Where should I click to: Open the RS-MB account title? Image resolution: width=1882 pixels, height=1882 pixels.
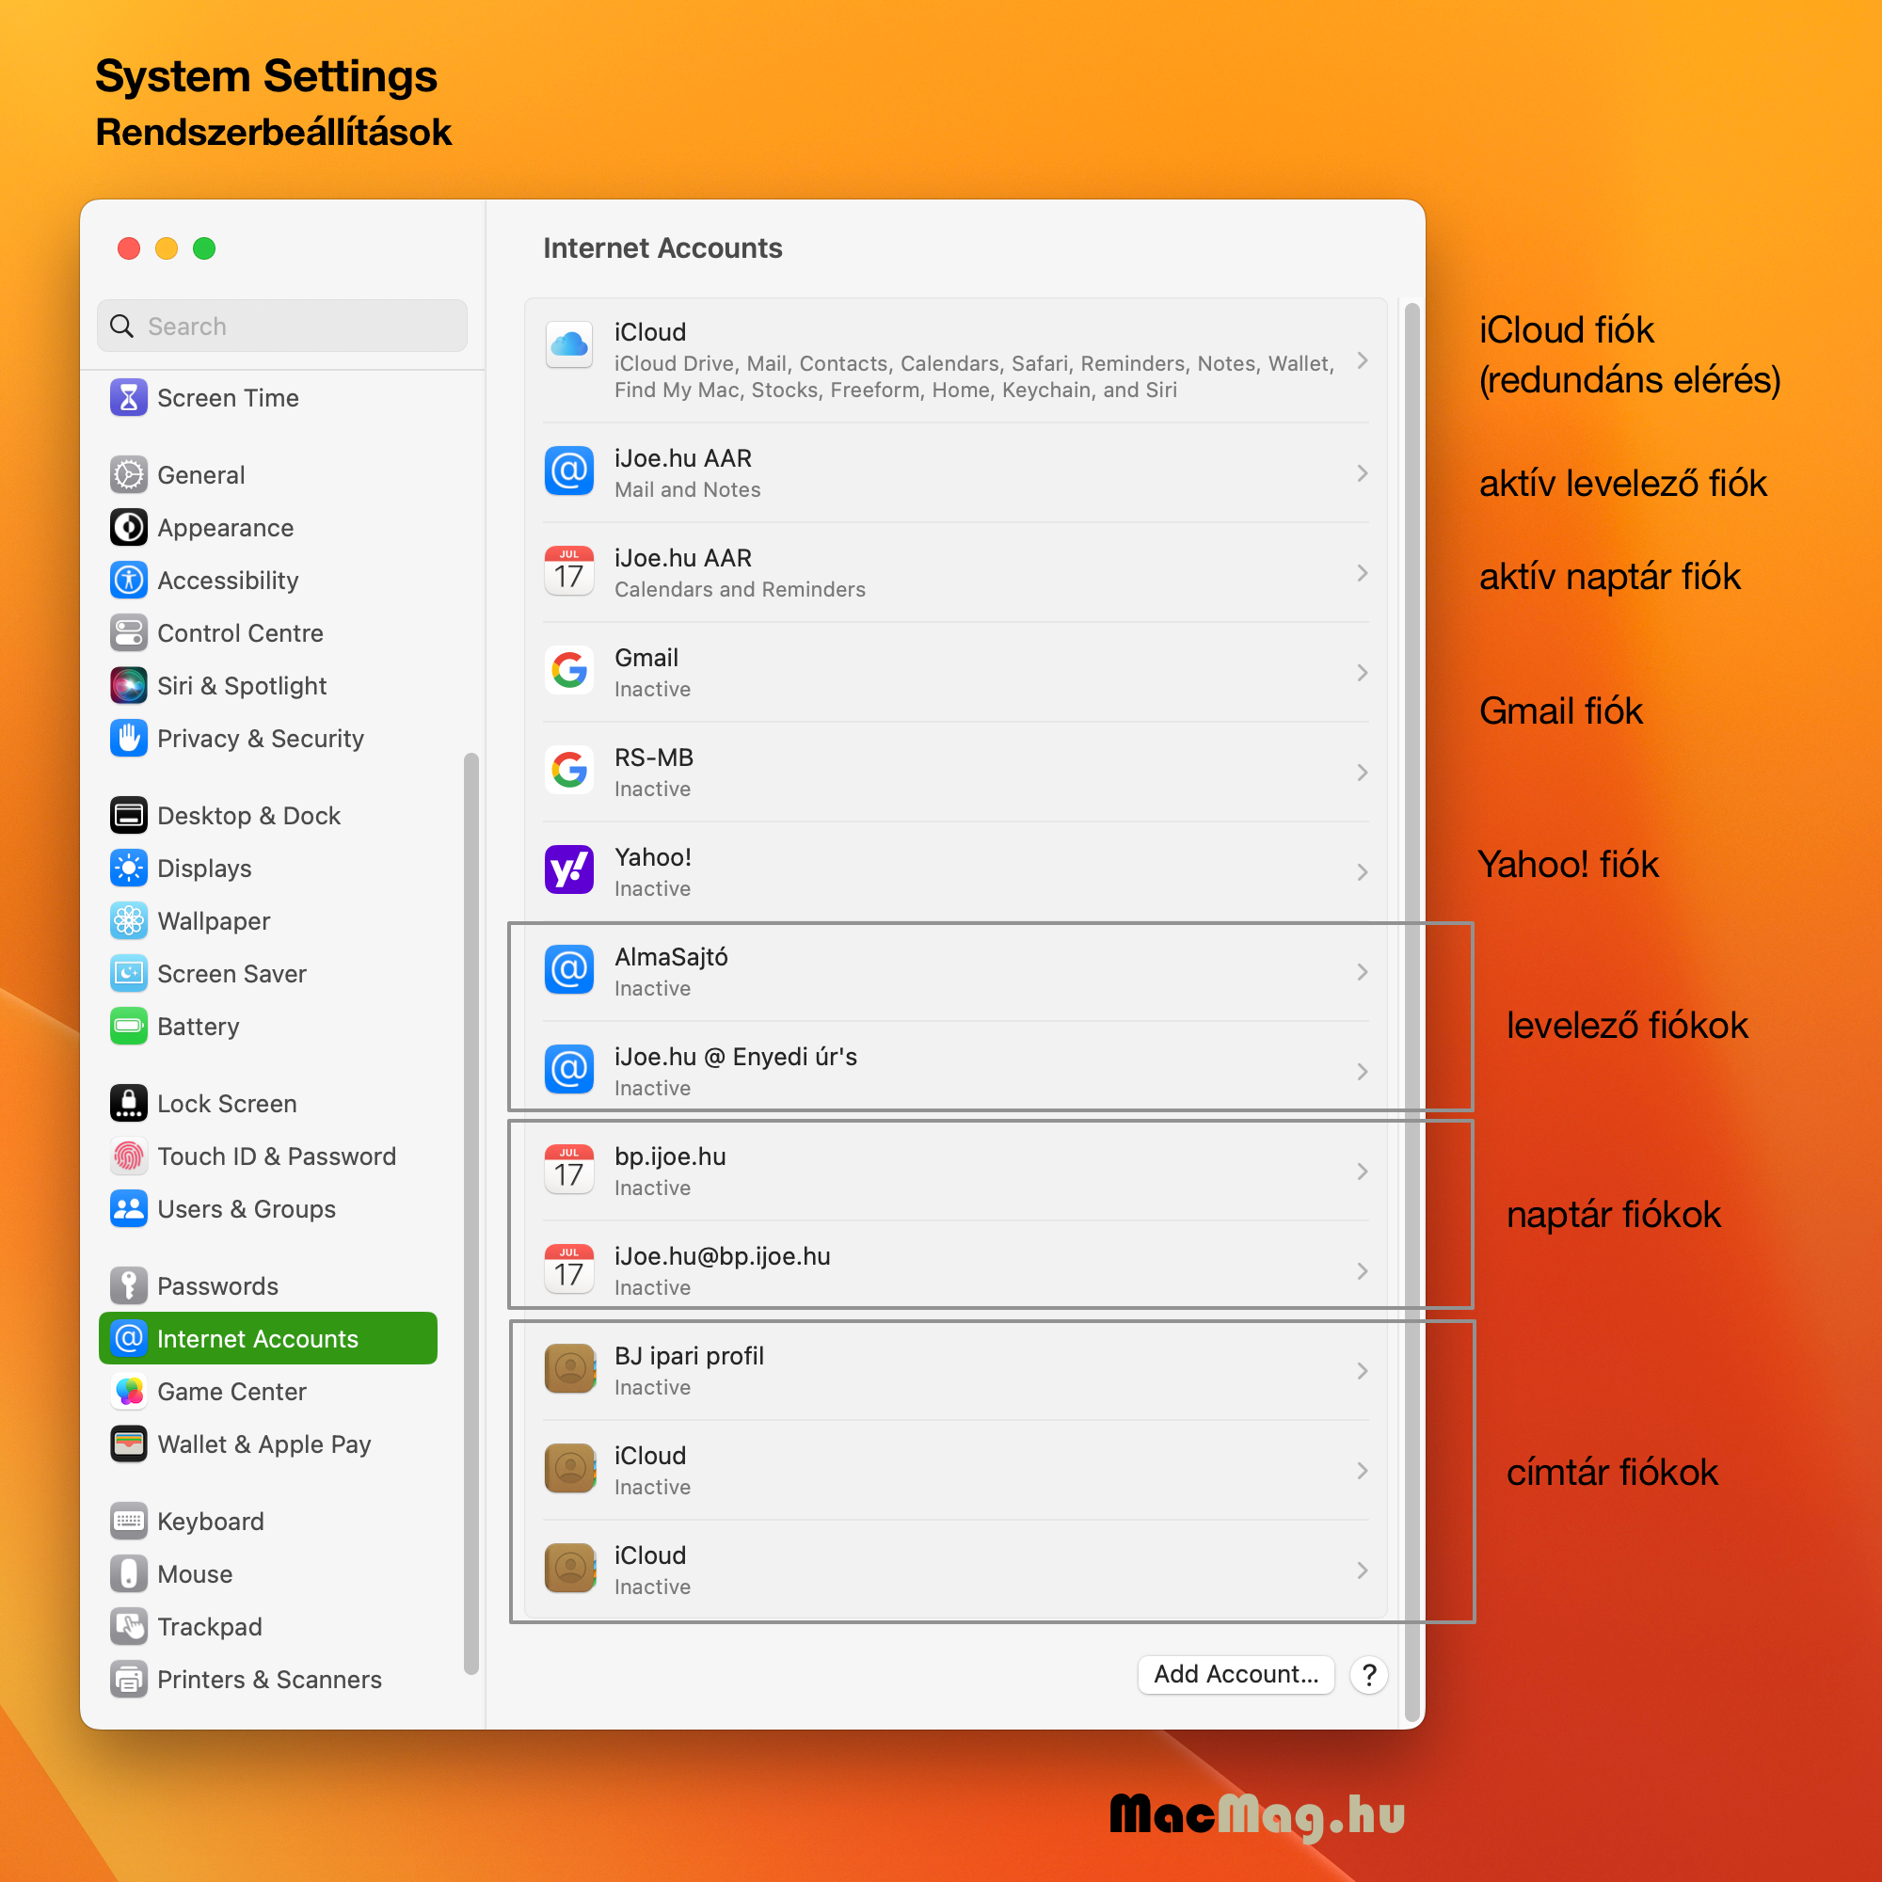click(x=654, y=757)
